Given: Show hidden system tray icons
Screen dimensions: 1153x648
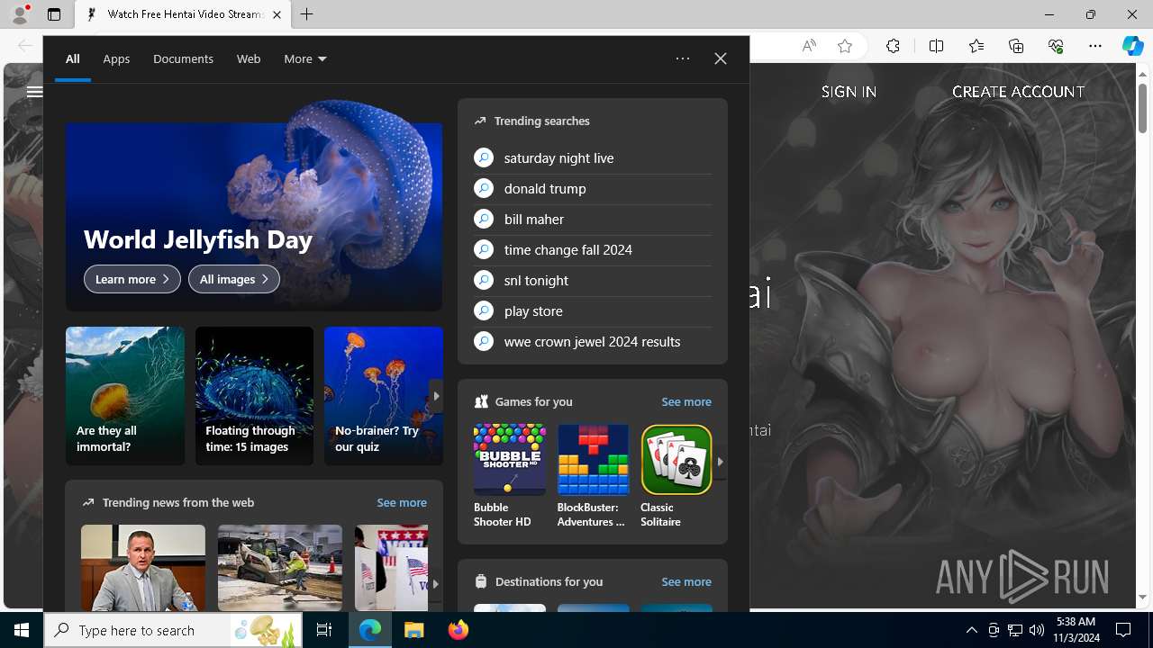Looking at the screenshot, I should tap(971, 630).
